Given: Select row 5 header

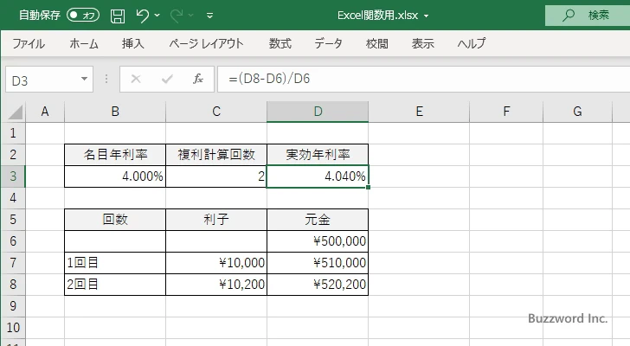Looking at the screenshot, I should (13, 220).
